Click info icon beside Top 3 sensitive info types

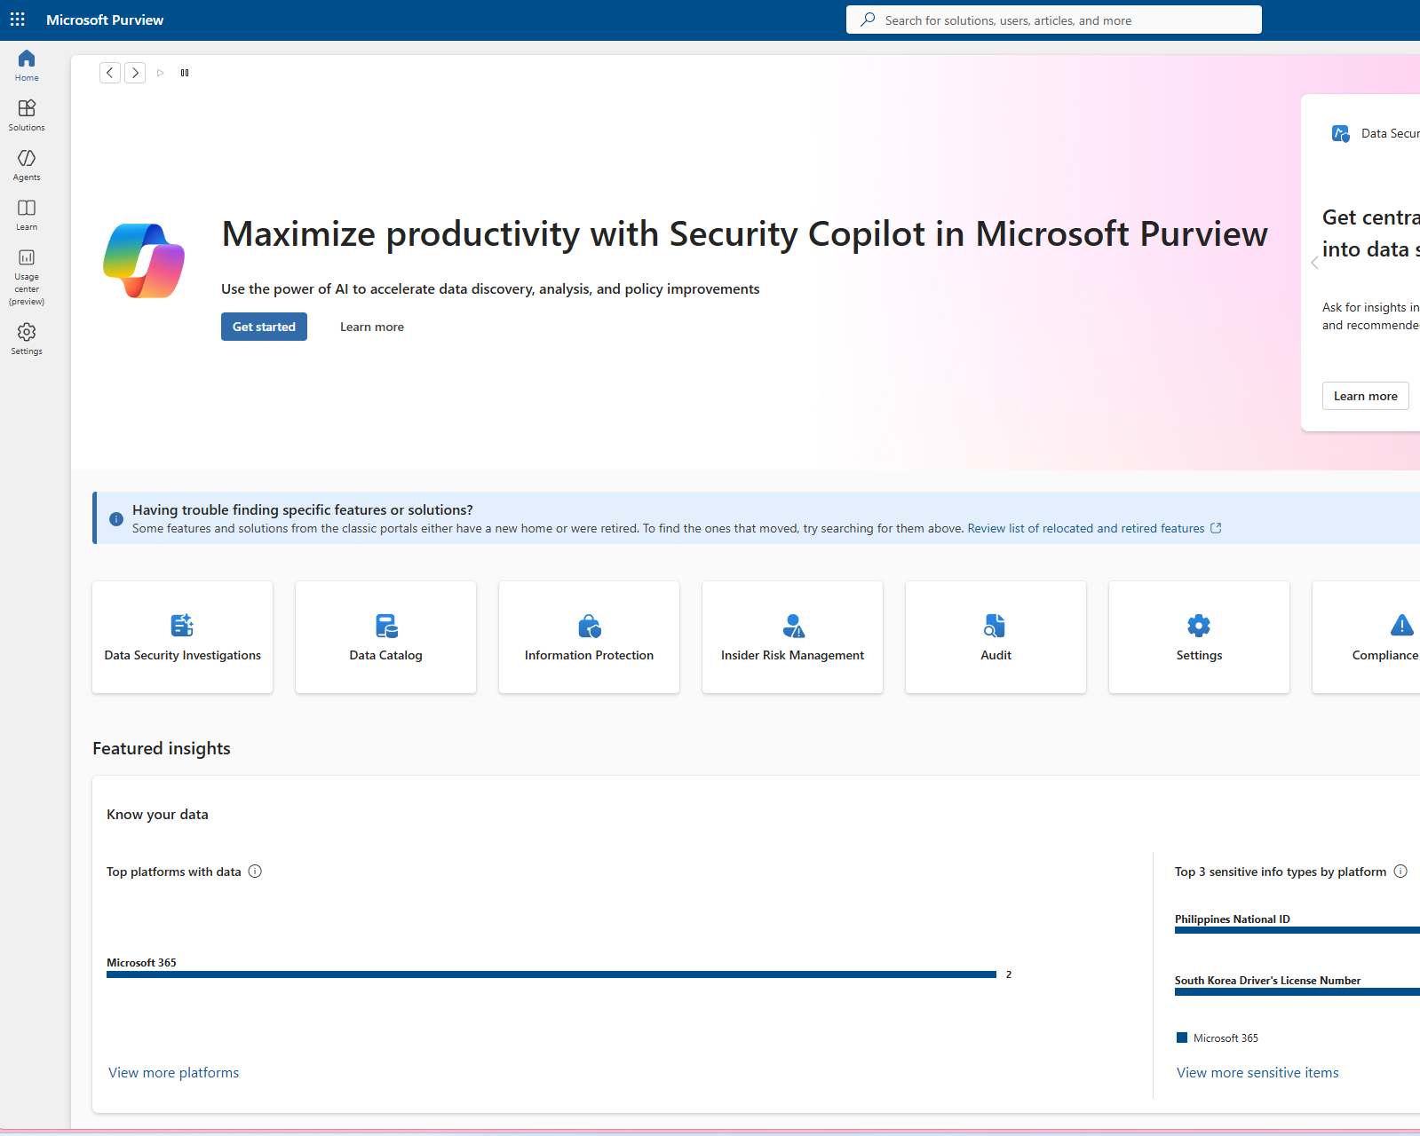point(1400,872)
